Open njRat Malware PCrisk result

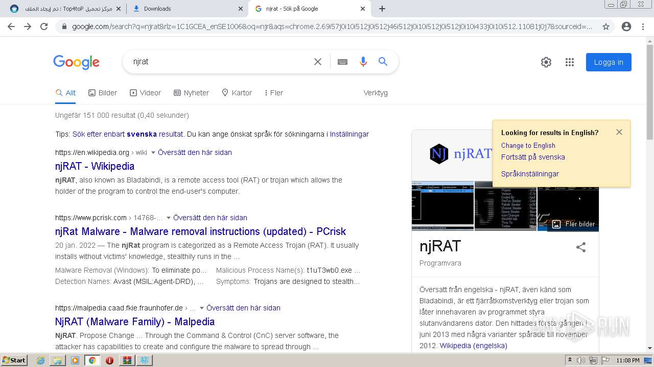coord(201,231)
